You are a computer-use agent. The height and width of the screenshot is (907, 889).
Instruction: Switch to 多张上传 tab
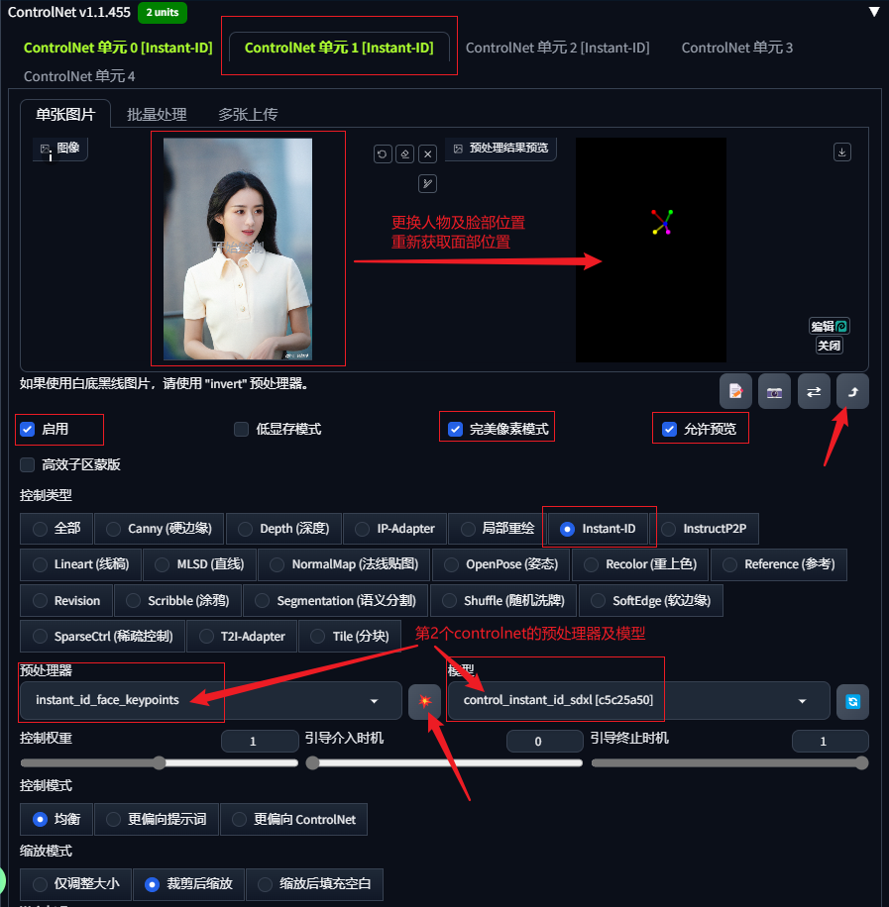248,115
